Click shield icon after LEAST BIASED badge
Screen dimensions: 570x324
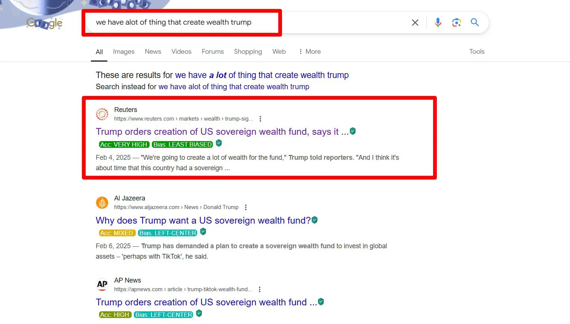pos(219,143)
